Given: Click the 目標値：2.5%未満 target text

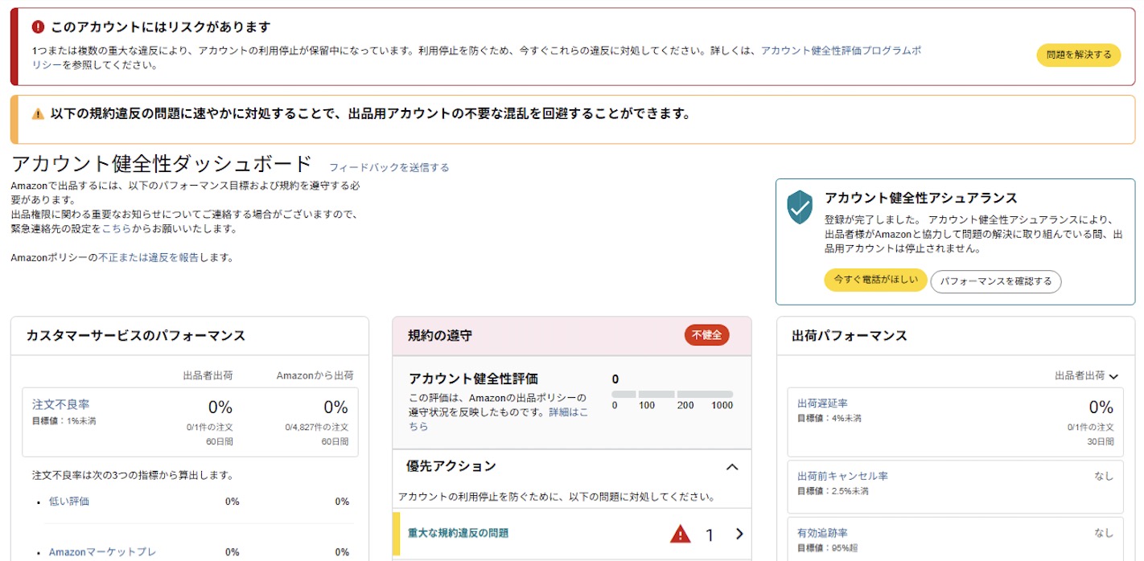Looking at the screenshot, I should point(833,491).
